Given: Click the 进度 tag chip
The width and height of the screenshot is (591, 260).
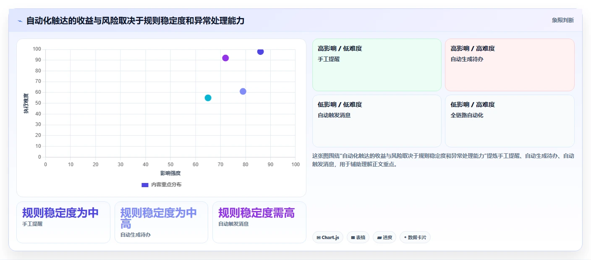Looking at the screenshot, I should (384, 237).
